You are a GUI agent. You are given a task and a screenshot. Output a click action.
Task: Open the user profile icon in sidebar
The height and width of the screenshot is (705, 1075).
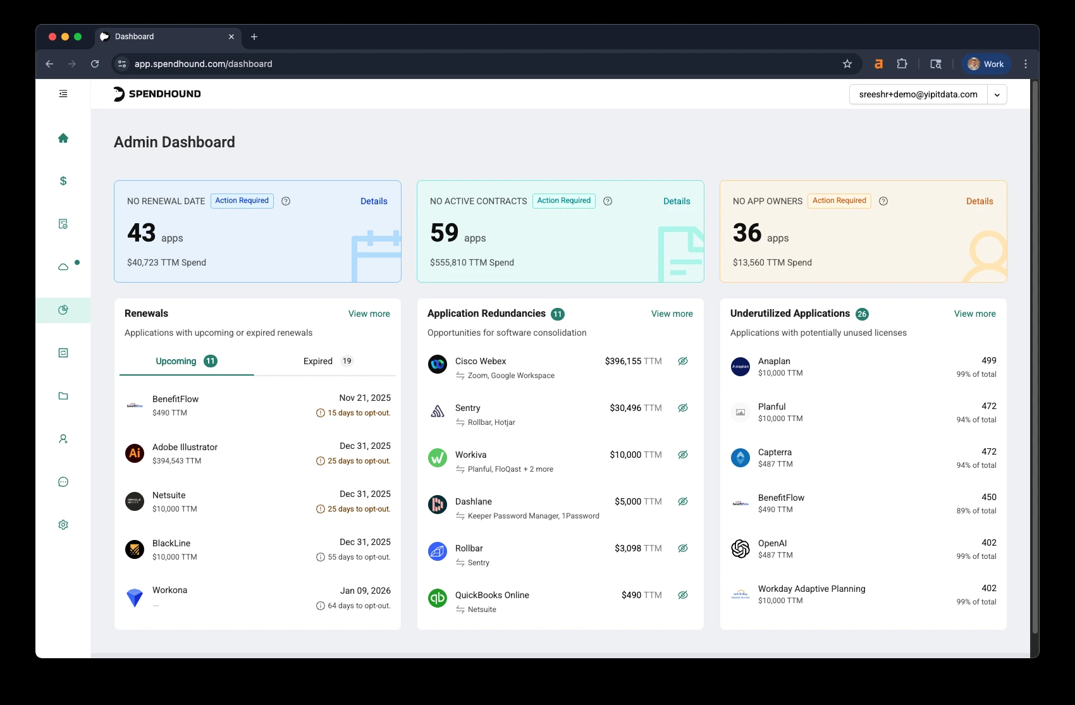63,439
